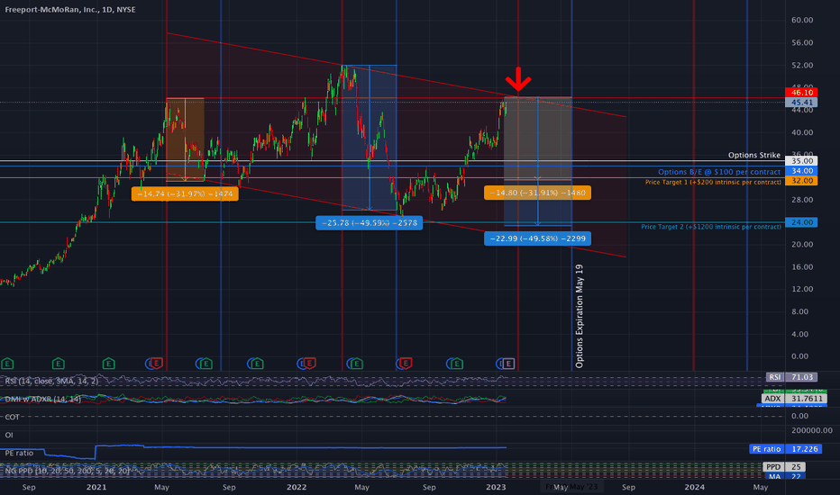Viewport: 840px width, 495px height.
Task: Click the blue PE ratio 17.226 value label
Action: [x=786, y=449]
